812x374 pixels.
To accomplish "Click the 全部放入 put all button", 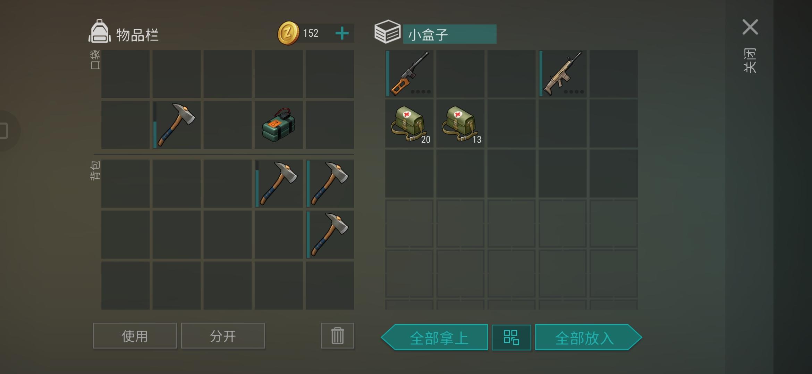I will 589,337.
